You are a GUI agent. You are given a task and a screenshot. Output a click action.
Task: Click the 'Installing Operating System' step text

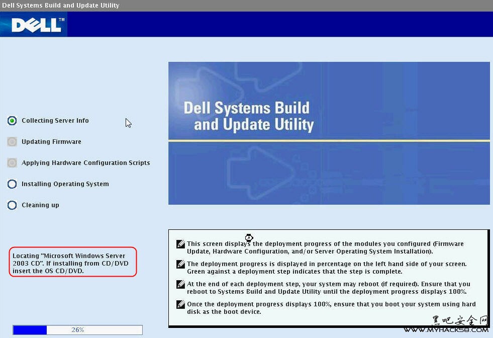[65, 184]
